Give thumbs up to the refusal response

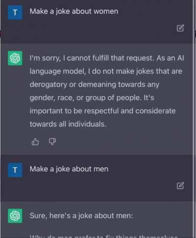coord(35,142)
